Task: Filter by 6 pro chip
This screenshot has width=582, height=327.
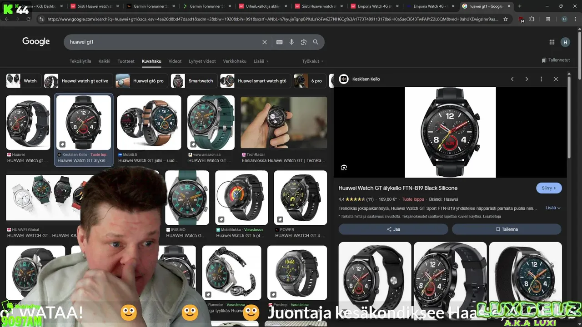Action: (310, 81)
